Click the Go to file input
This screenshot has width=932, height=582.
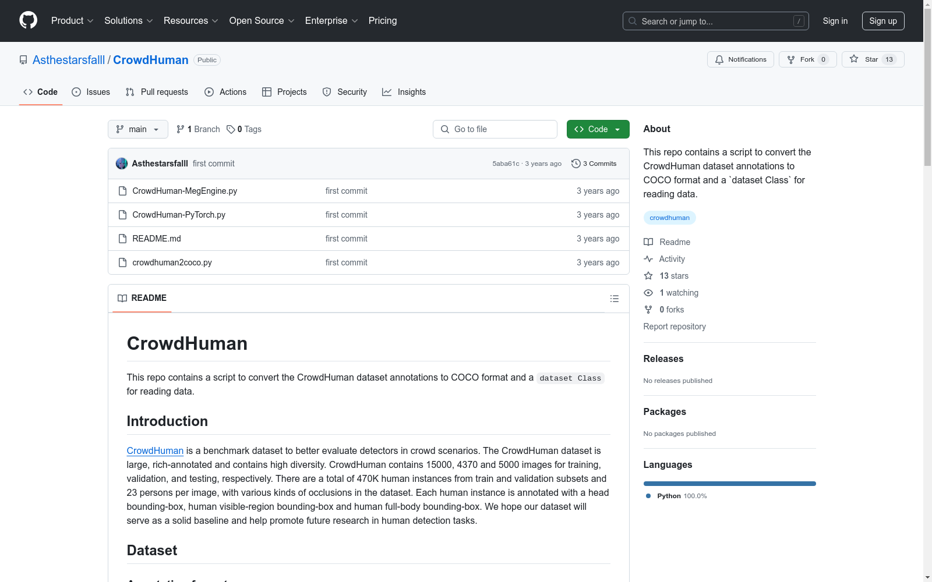click(x=495, y=129)
